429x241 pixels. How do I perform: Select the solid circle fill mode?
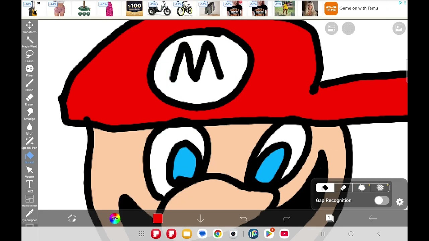362,188
